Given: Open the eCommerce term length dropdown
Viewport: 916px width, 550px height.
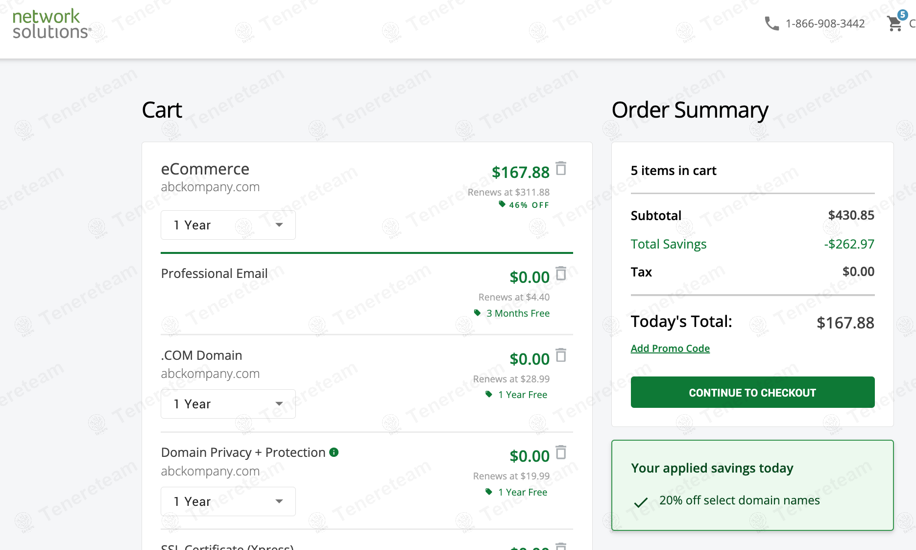Looking at the screenshot, I should tap(228, 225).
